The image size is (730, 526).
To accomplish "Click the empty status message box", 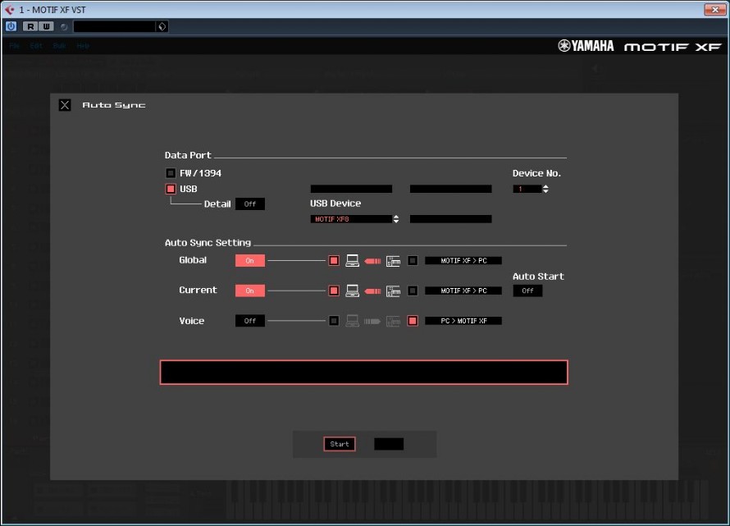I will [x=363, y=372].
